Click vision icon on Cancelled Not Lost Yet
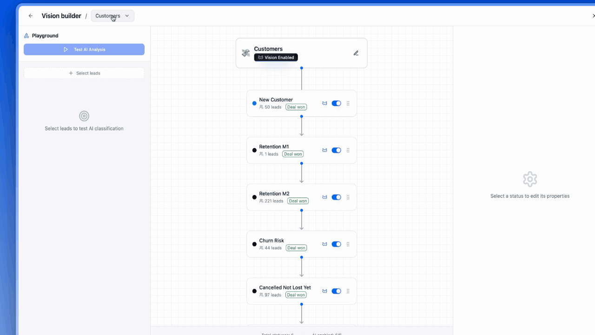This screenshot has width=595, height=335. point(324,291)
